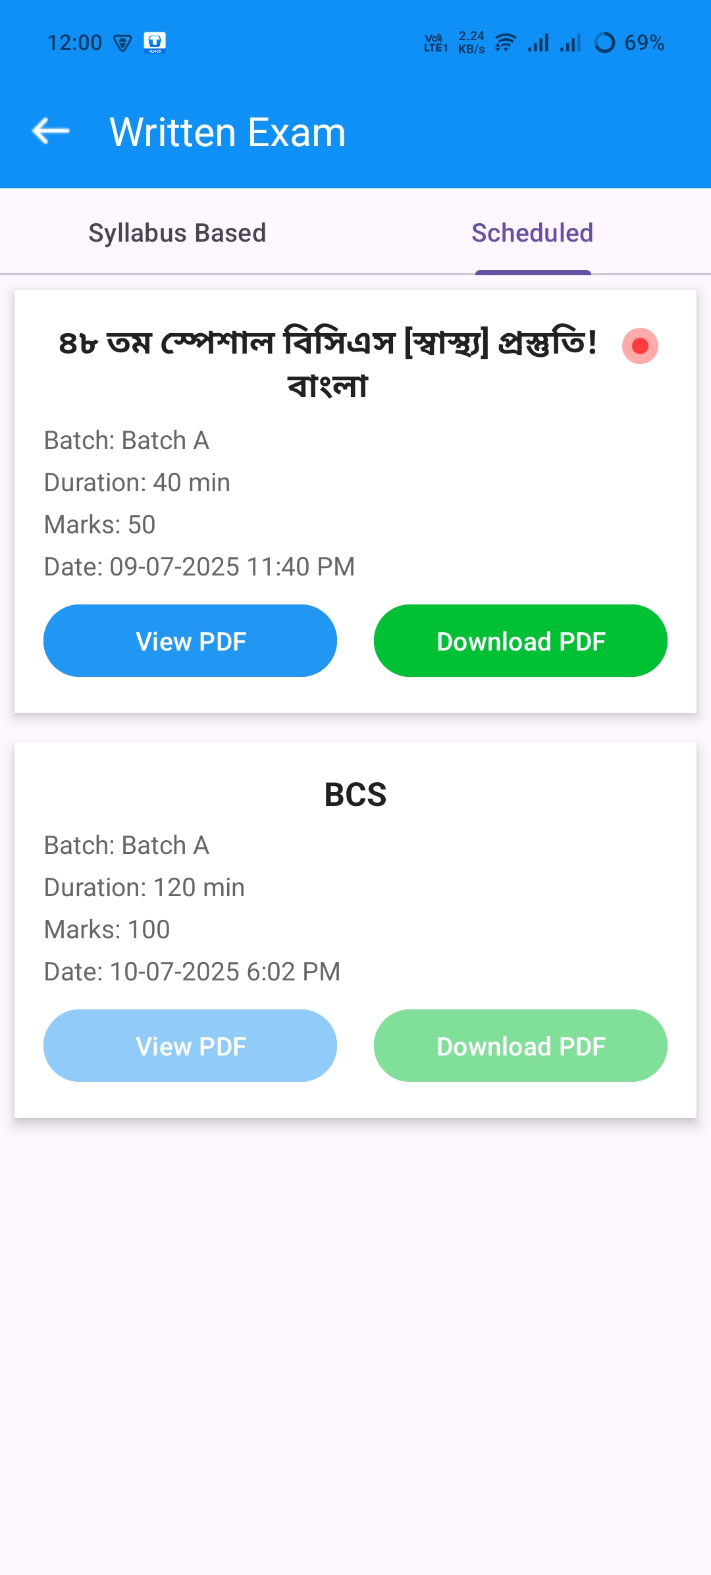Tap the app notification icon in status bar
This screenshot has height=1575, width=711.
coord(155,42)
